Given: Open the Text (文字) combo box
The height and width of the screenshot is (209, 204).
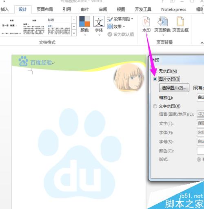Looking at the screenshot, I should 200,123.
